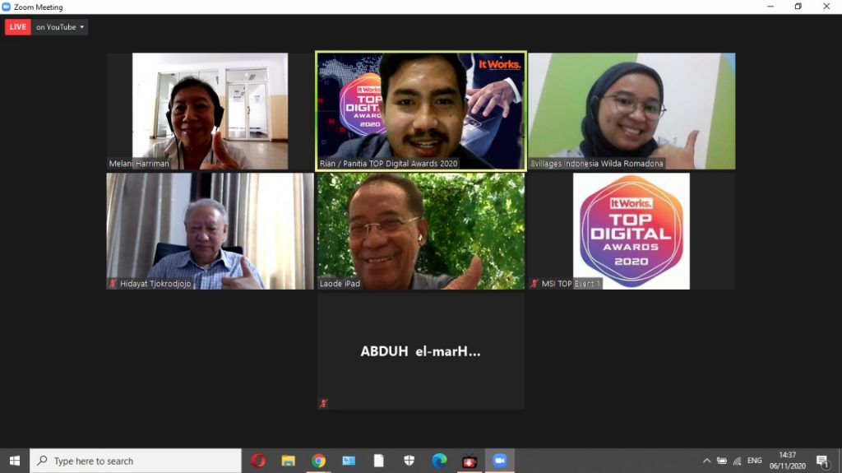Screen dimensions: 842x473
Task: Select the Laode iPad video tile
Action: pos(420,230)
